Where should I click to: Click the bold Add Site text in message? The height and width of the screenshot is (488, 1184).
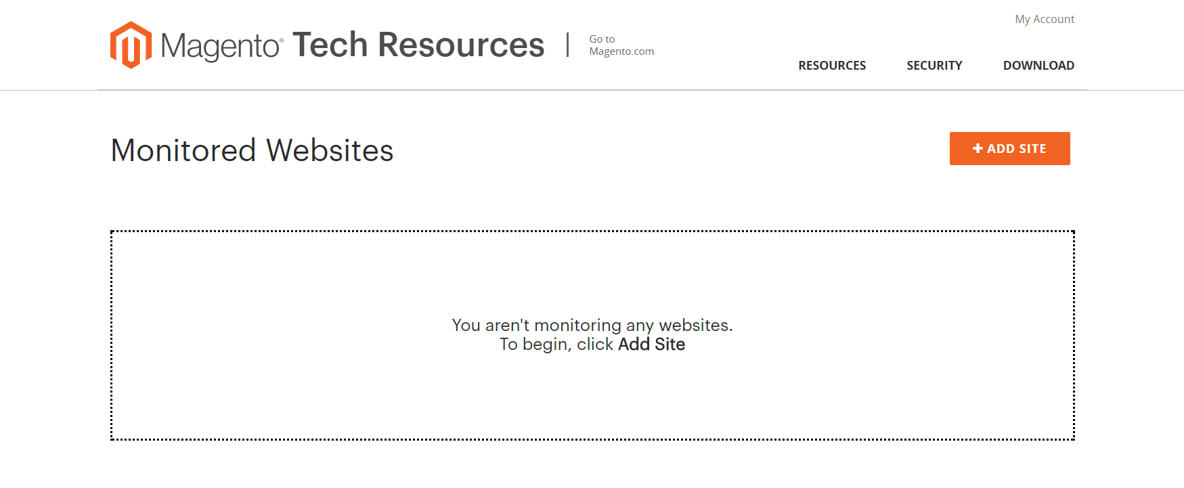[651, 345]
